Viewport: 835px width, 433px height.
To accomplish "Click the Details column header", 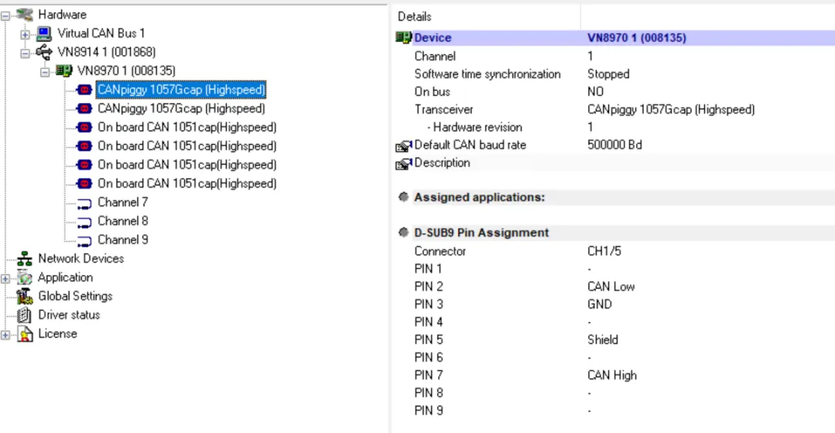I will 414,16.
